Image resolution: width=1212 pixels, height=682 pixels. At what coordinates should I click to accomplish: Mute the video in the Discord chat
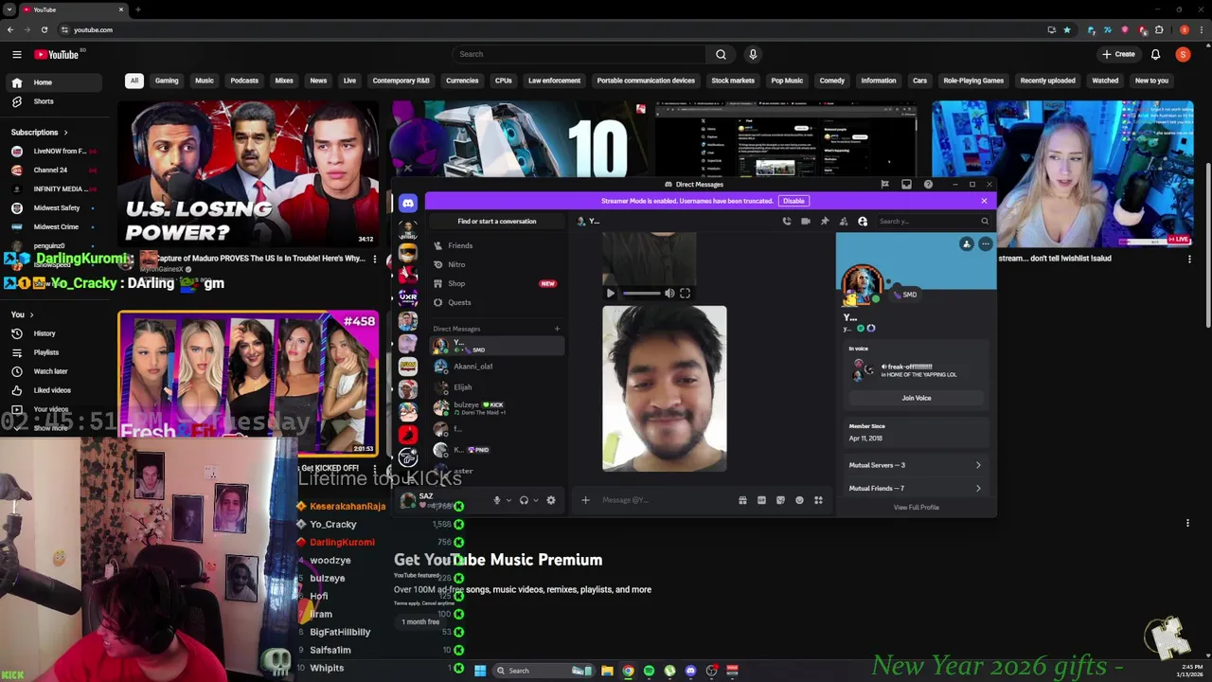[x=669, y=294]
